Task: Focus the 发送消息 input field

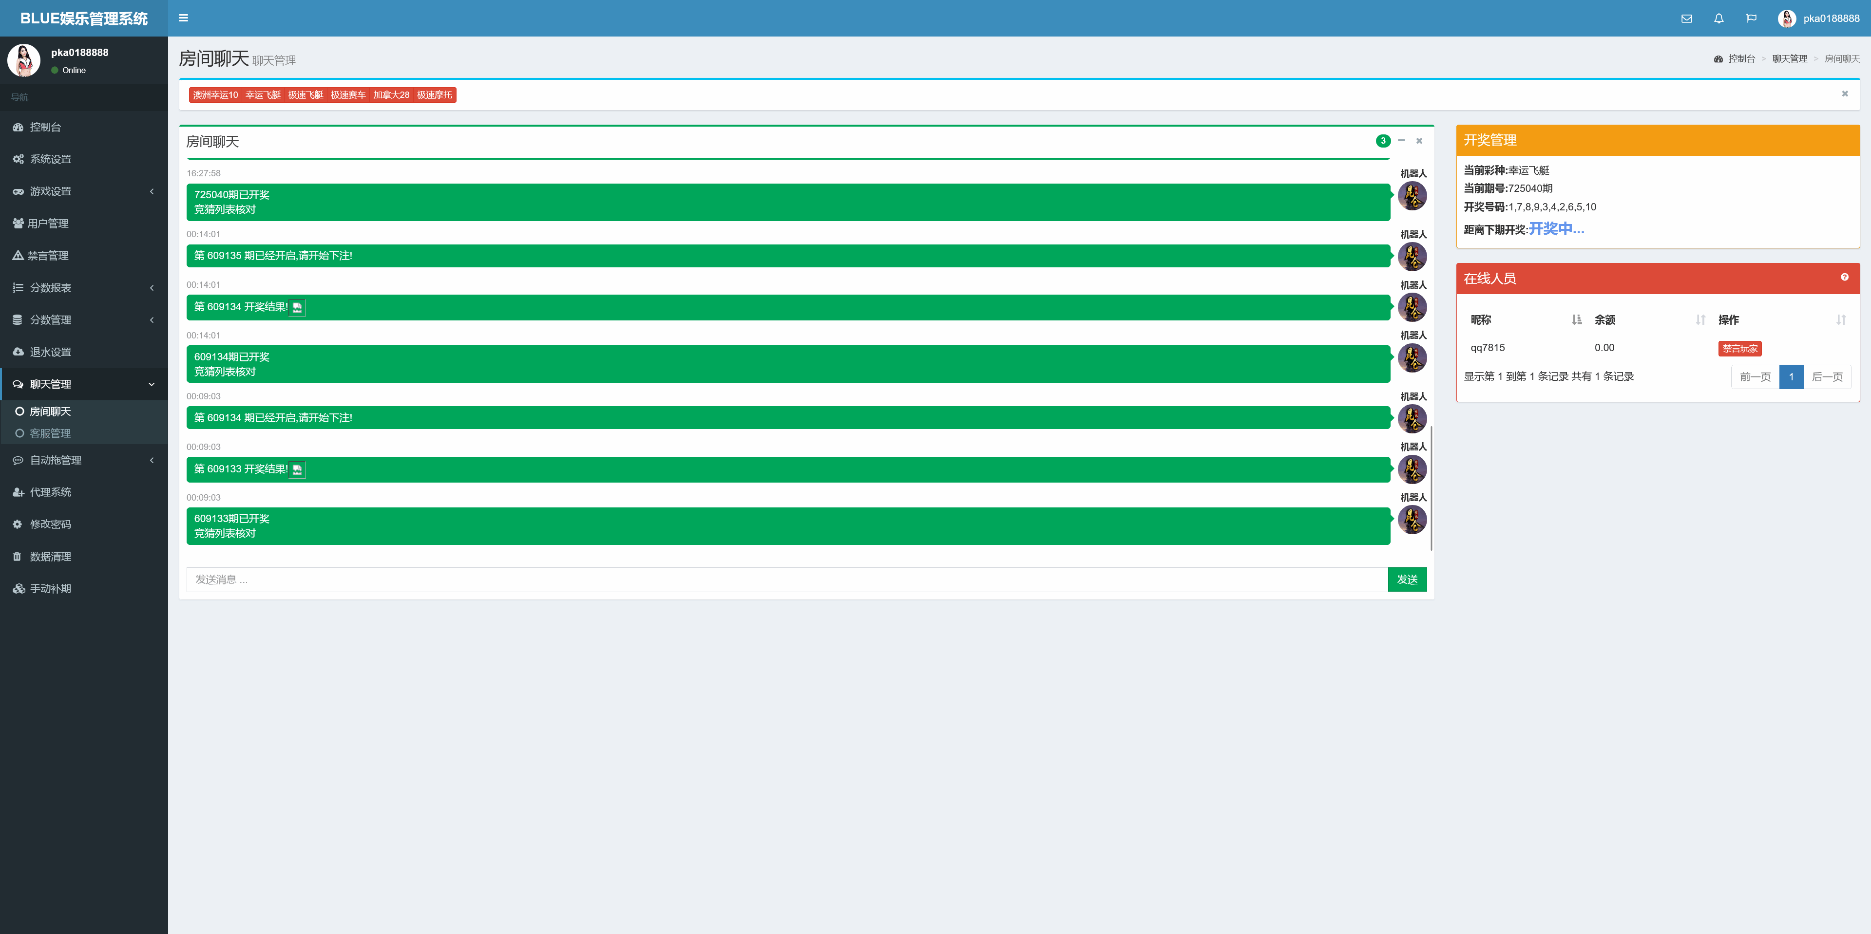Action: (786, 579)
